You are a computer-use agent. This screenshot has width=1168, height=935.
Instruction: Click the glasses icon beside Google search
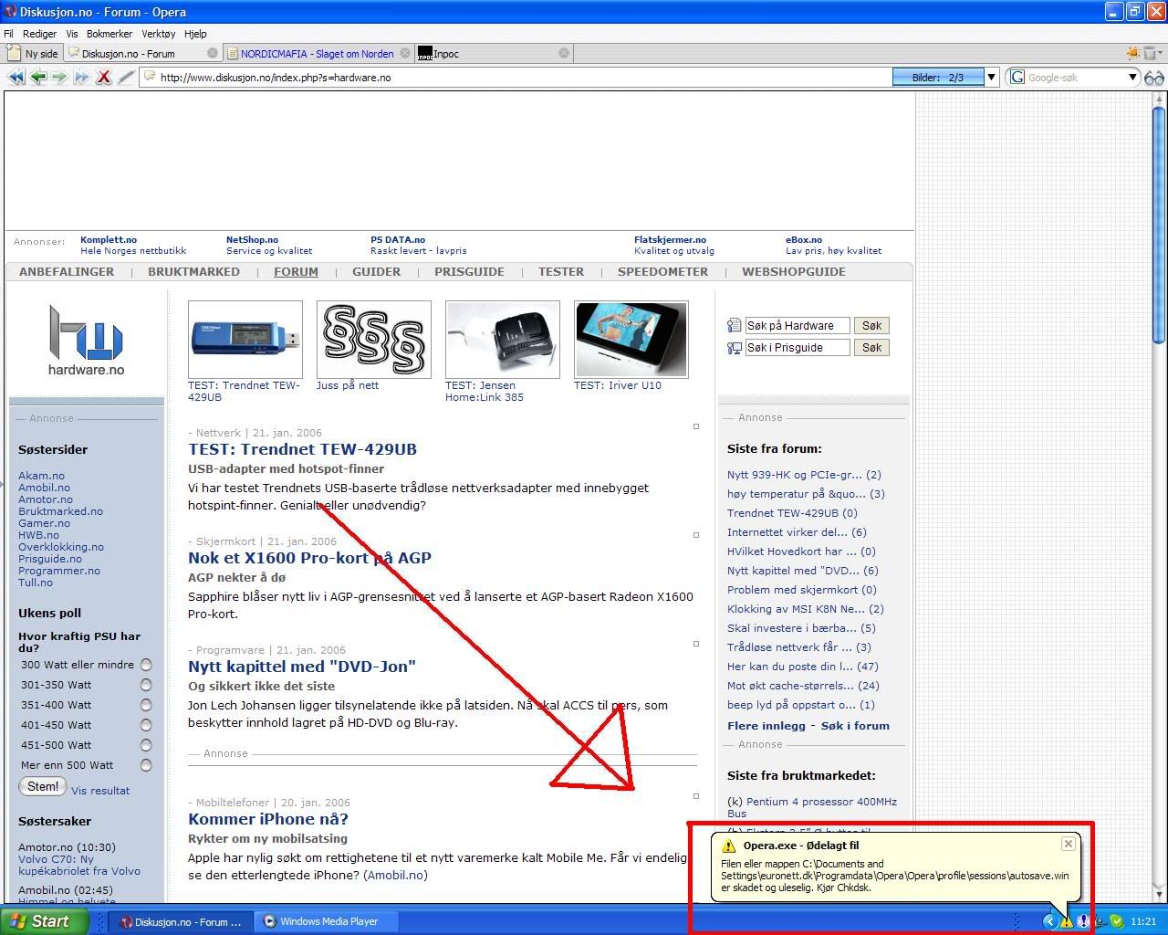point(1154,78)
